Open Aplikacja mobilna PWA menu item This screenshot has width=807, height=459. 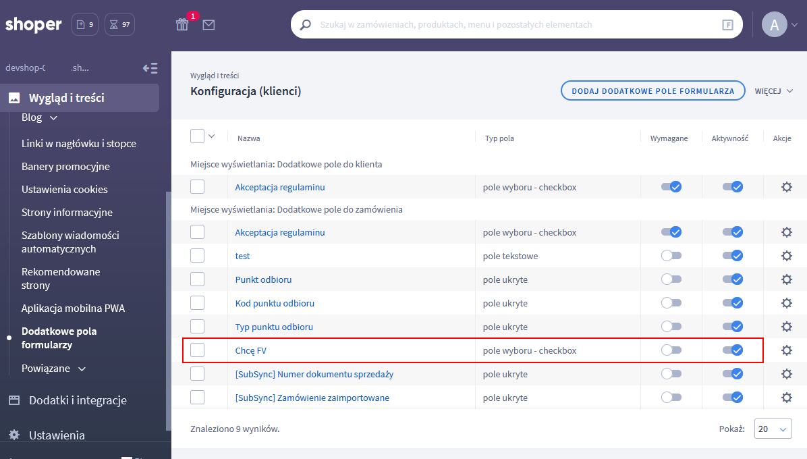click(x=73, y=308)
